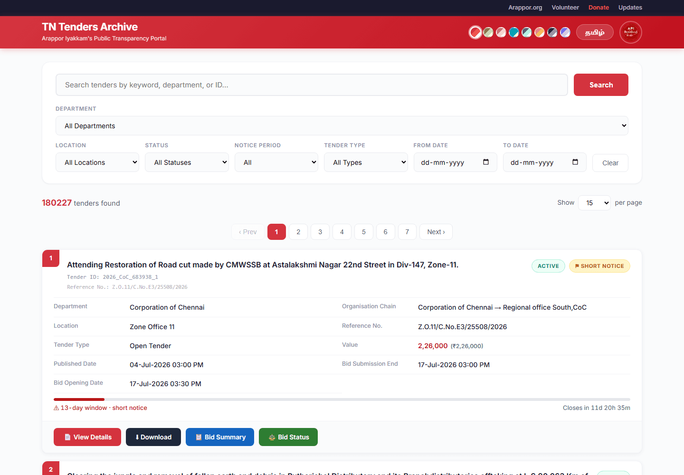The image size is (684, 475).
Task: Open the From Date calendar picker icon
Action: click(486, 162)
